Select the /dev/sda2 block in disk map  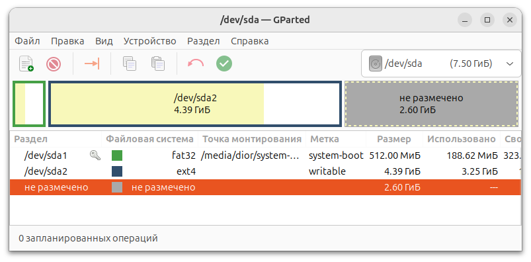click(195, 104)
